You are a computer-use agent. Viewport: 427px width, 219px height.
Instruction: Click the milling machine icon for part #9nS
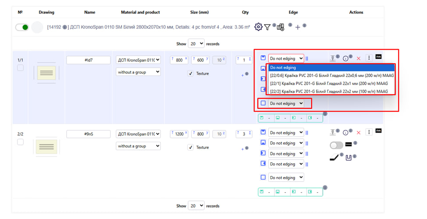[333, 132]
